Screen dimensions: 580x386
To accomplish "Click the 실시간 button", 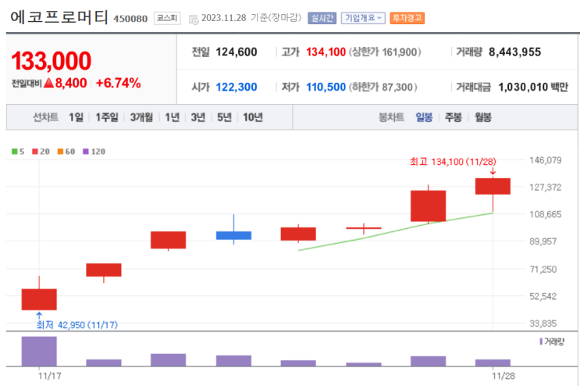I will click(322, 18).
